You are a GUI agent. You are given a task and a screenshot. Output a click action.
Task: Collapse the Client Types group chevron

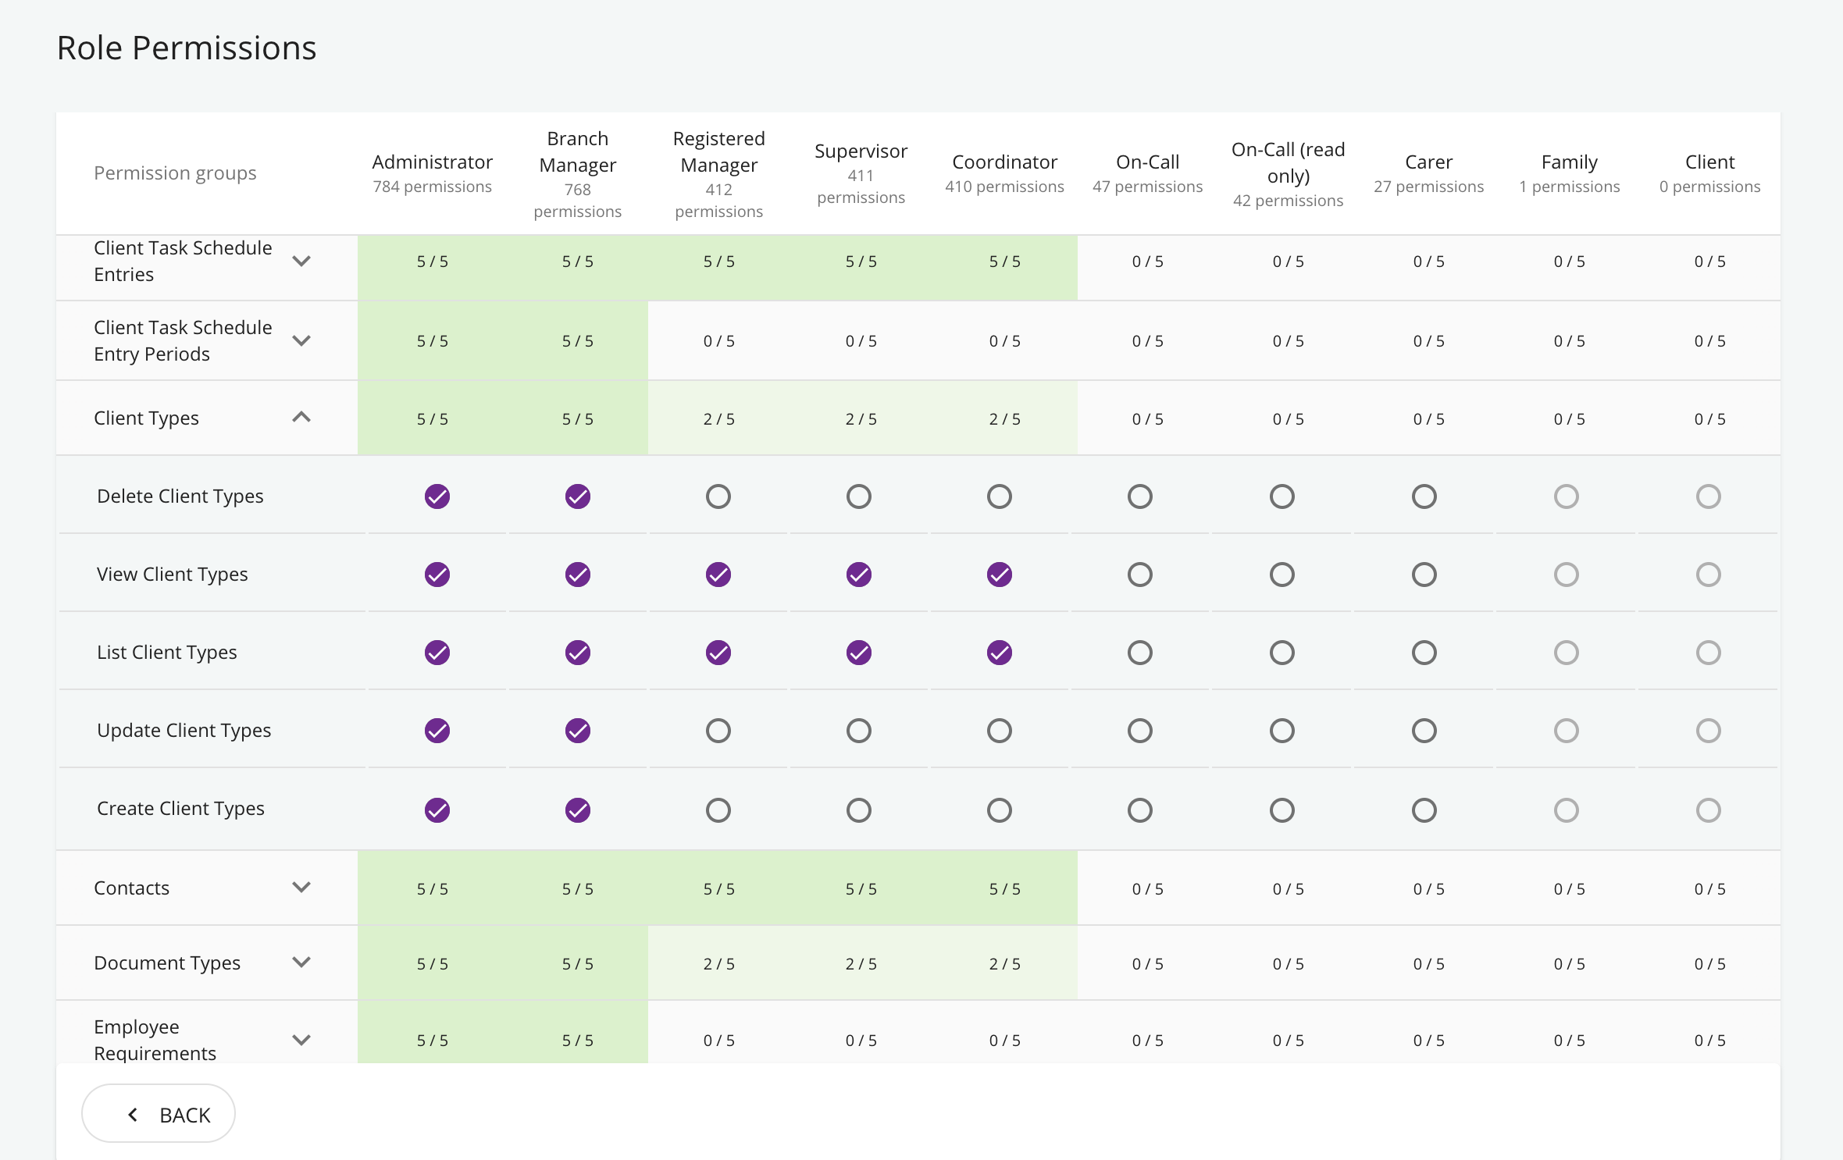[301, 418]
